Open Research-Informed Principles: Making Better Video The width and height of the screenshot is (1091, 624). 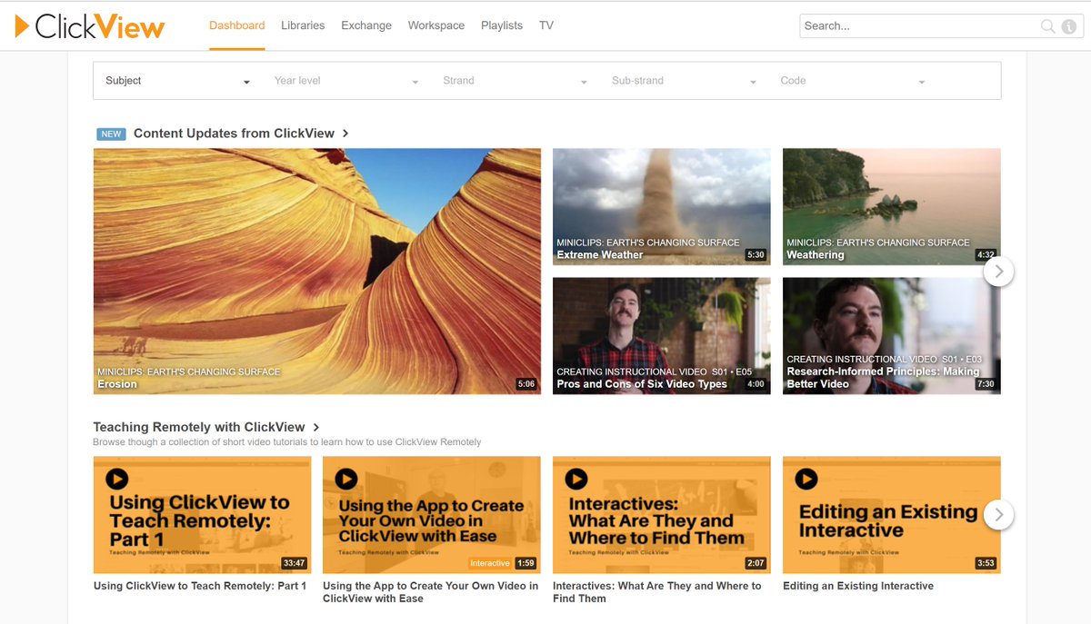pyautogui.click(x=892, y=336)
